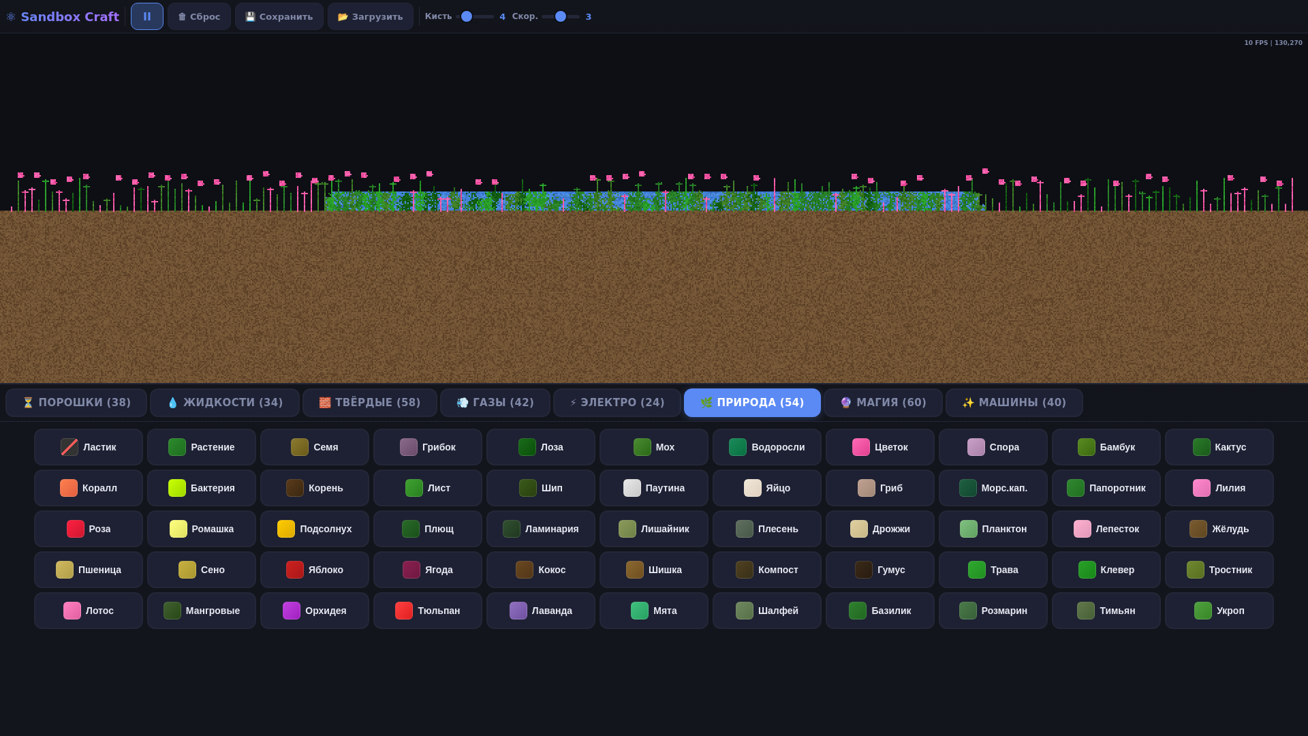Select the Яйцо element
This screenshot has height=736, width=1308.
coord(767,488)
